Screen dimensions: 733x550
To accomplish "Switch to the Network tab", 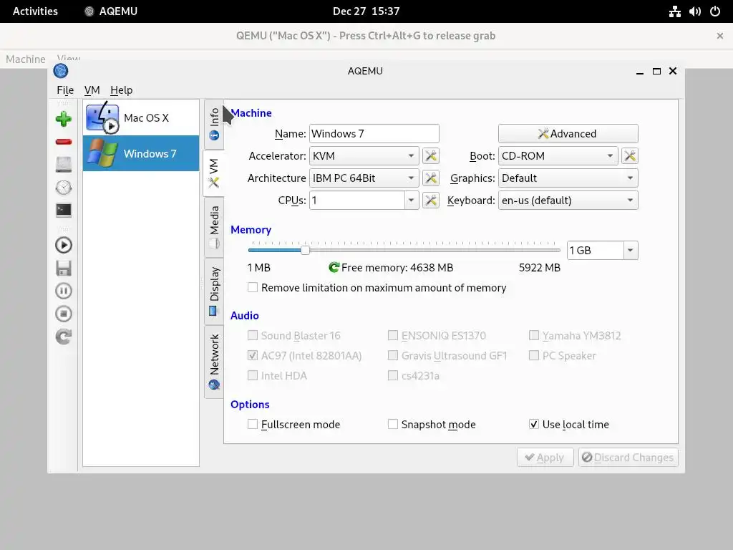I will point(214,362).
